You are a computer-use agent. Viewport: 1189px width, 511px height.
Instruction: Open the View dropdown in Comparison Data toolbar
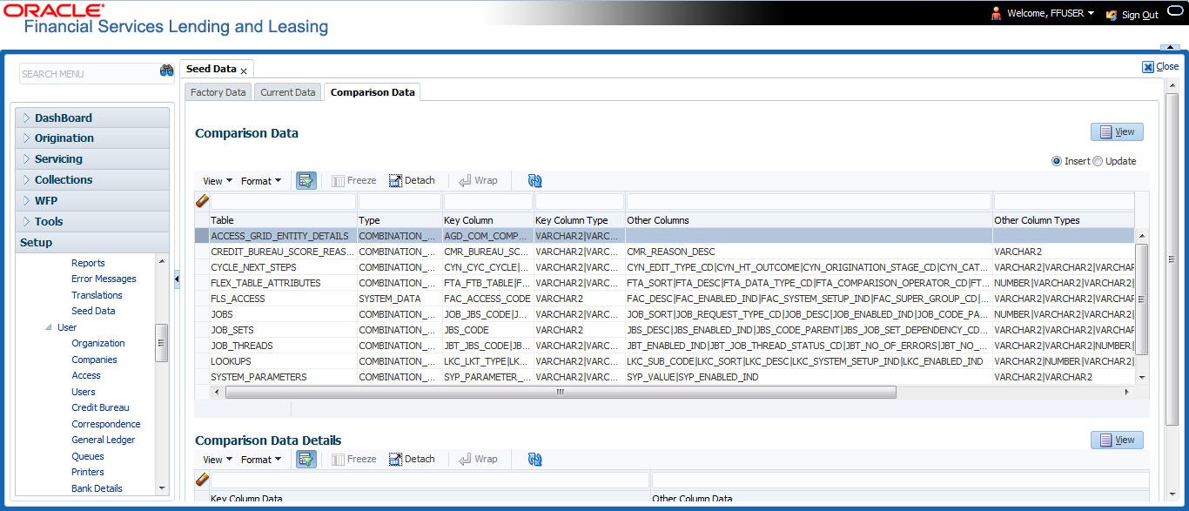[x=217, y=181]
